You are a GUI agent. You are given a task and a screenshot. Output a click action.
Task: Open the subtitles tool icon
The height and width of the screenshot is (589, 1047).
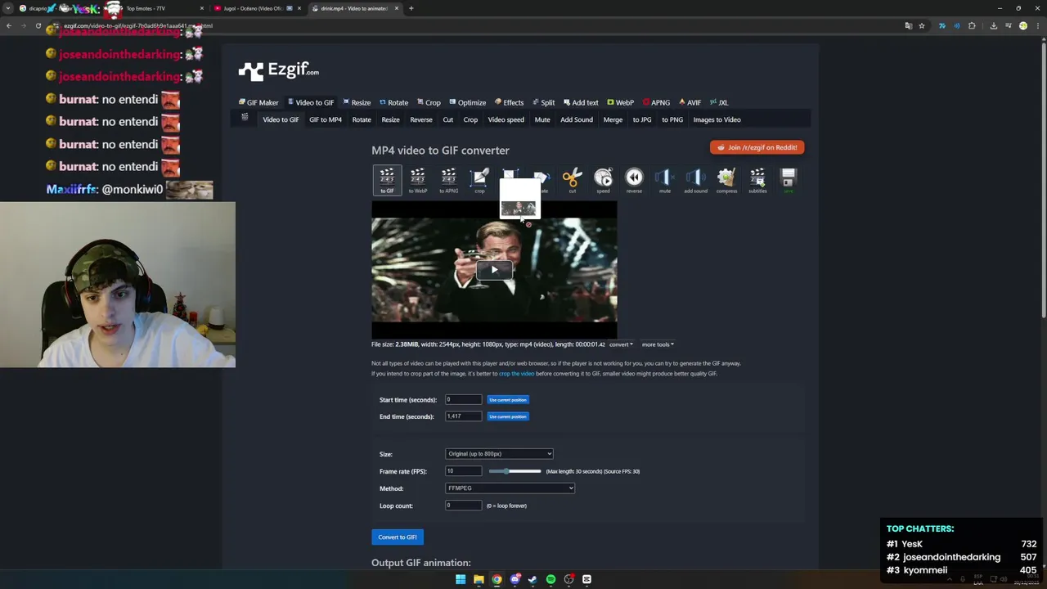[757, 180]
